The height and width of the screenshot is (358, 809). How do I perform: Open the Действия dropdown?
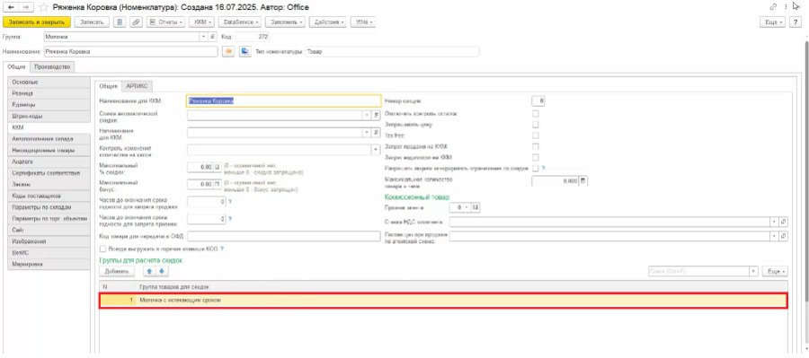click(328, 22)
